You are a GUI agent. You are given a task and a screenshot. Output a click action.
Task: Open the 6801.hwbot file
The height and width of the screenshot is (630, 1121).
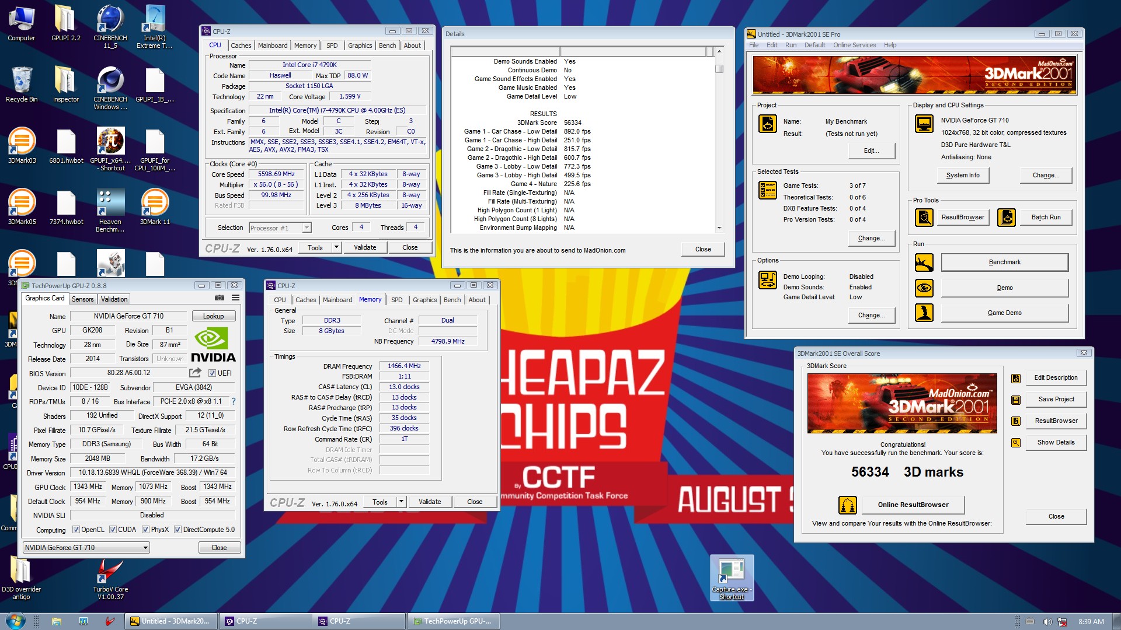click(x=66, y=146)
